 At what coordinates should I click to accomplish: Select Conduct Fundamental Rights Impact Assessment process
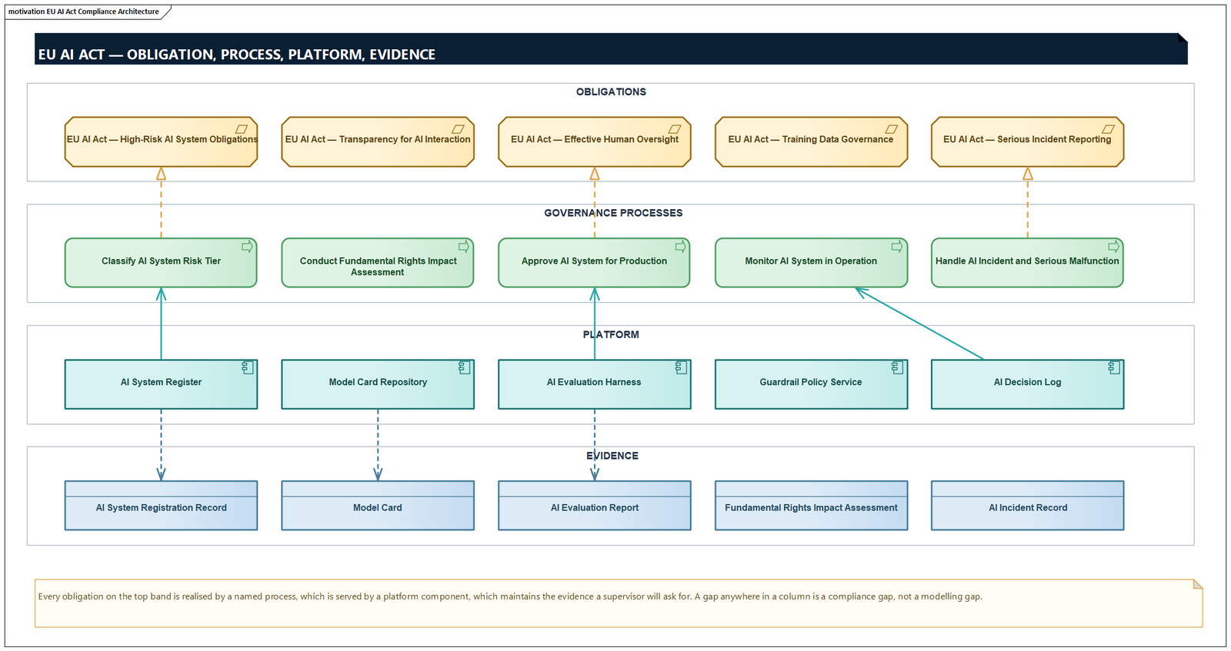pos(378,263)
